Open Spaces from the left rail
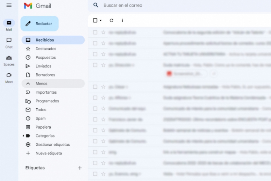 9,58
